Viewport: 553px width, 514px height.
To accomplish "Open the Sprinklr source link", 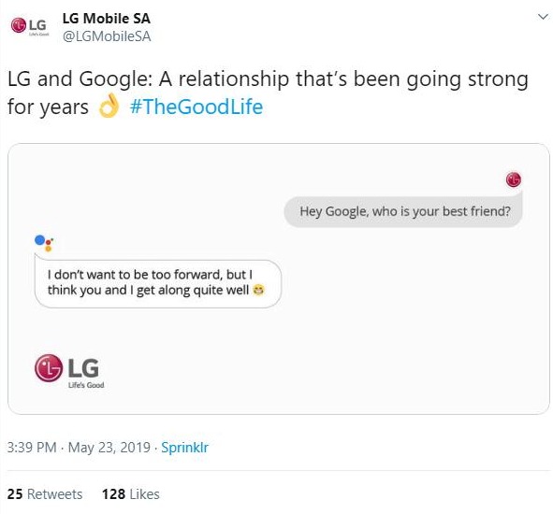I will (x=185, y=448).
